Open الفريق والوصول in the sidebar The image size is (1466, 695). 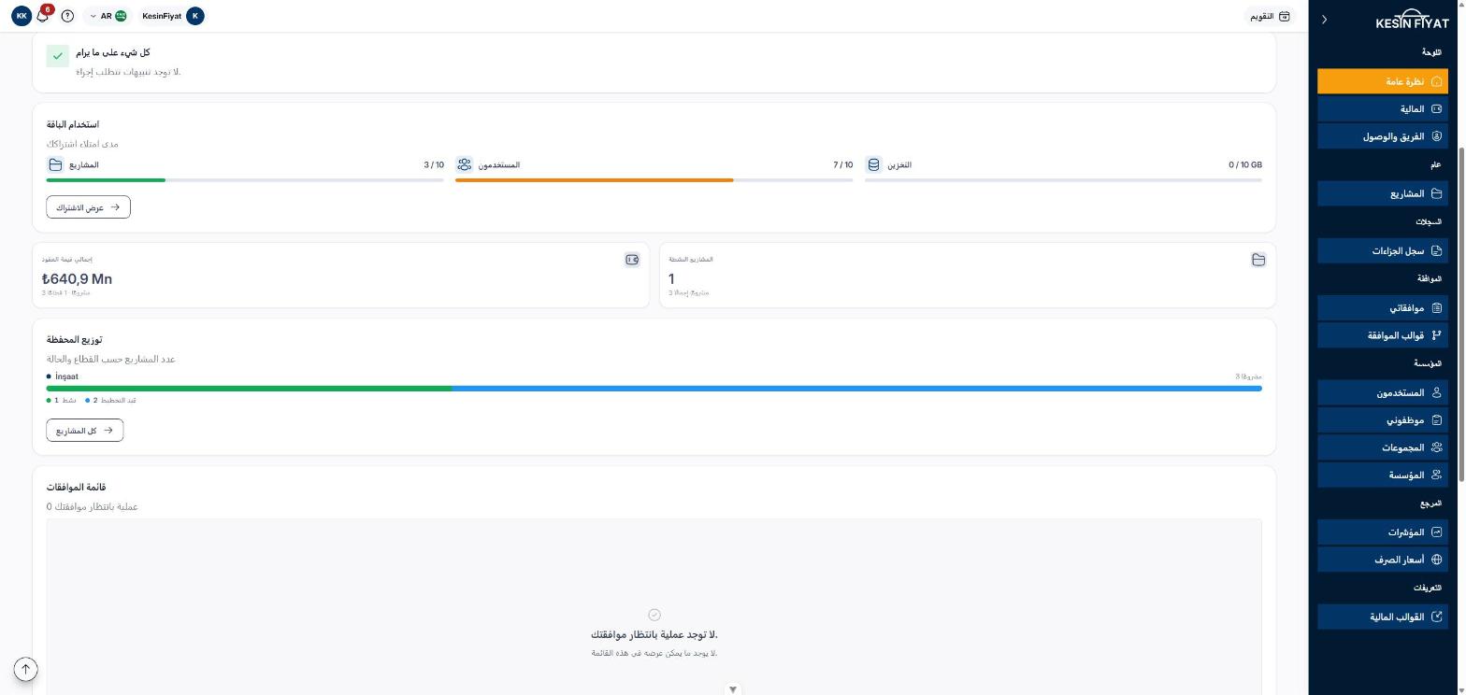point(1383,136)
